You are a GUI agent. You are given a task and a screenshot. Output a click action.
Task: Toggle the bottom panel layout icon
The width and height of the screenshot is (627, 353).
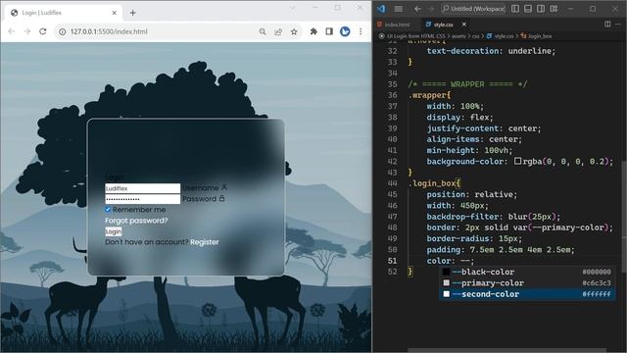click(x=528, y=9)
